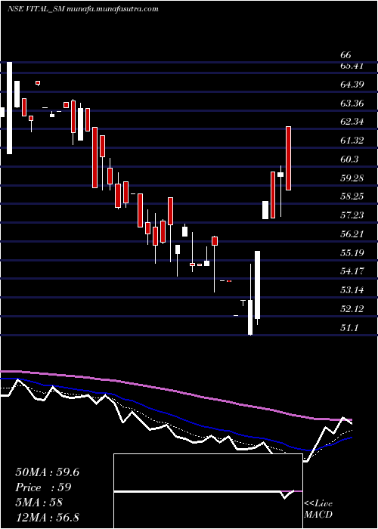Viewport: 378px width, 529px height.
Task: Click the 59.28 price level label
Action: [352, 178]
